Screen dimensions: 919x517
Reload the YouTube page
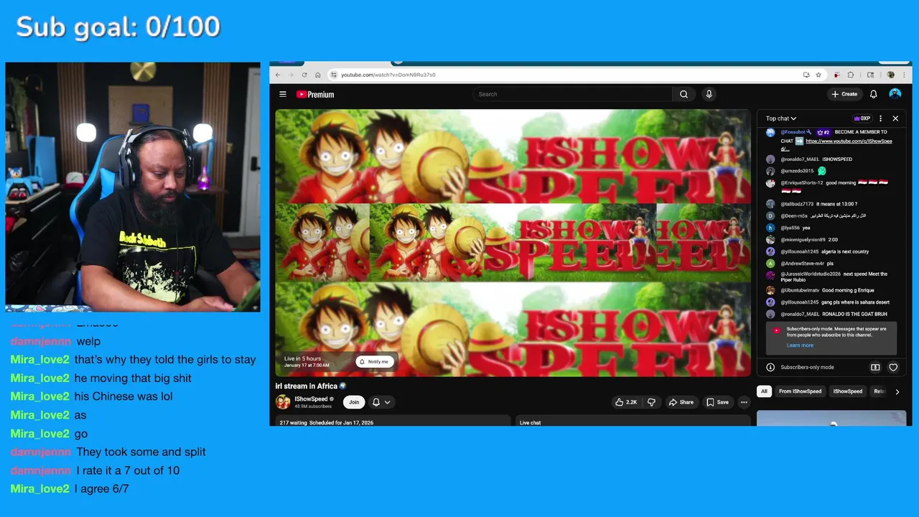click(x=304, y=75)
